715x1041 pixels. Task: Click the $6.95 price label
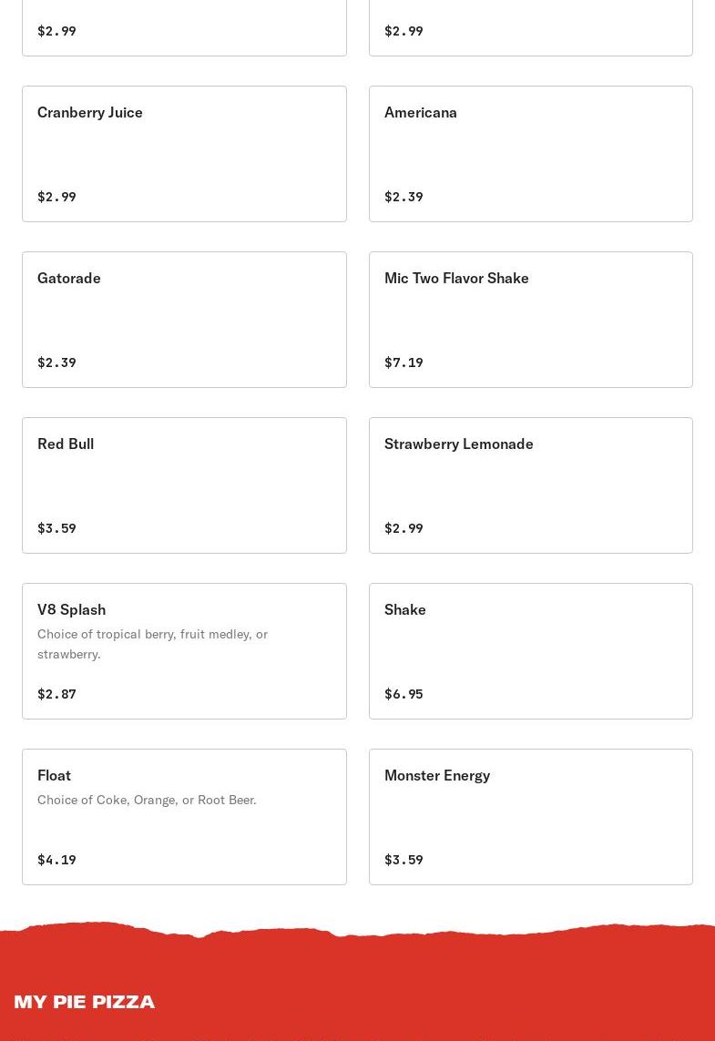[403, 694]
